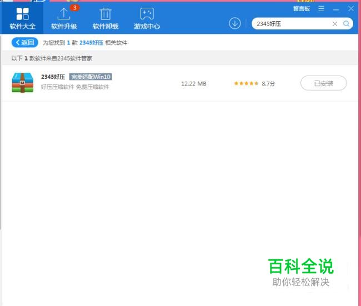Open the download manager arrow icon
The width and height of the screenshot is (361, 306).
[234, 23]
